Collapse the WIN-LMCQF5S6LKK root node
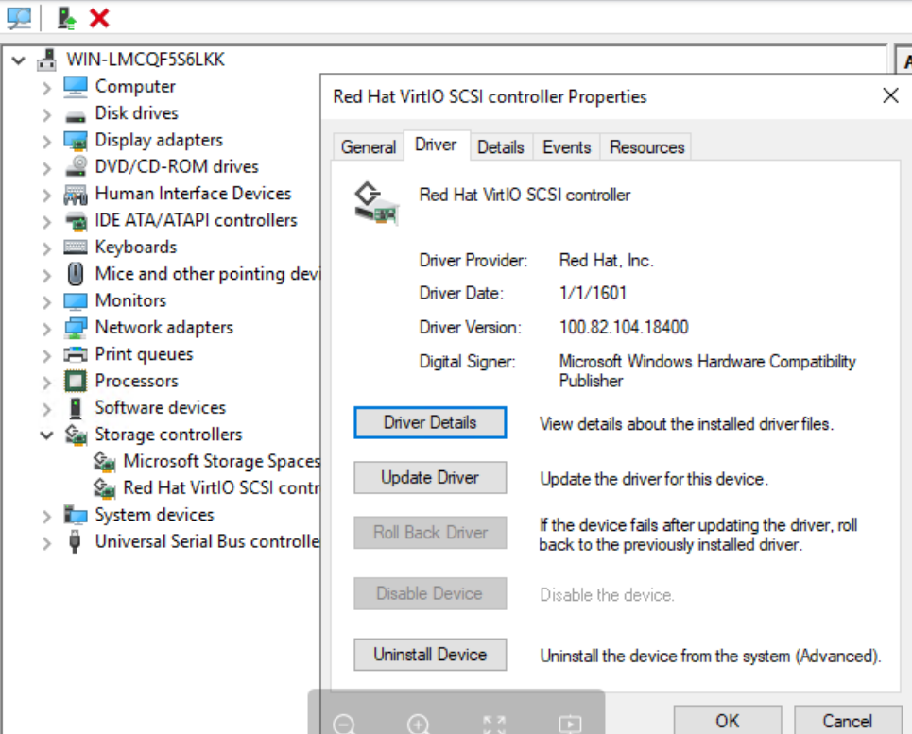This screenshot has width=912, height=734. 19,60
